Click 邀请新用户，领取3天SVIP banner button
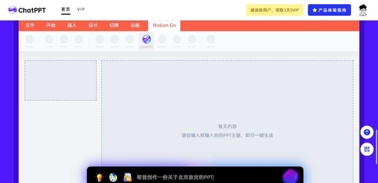The image size is (378, 183). pos(274,10)
